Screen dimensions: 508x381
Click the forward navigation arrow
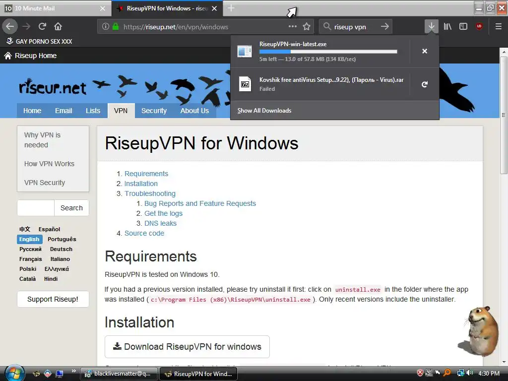(x=26, y=26)
